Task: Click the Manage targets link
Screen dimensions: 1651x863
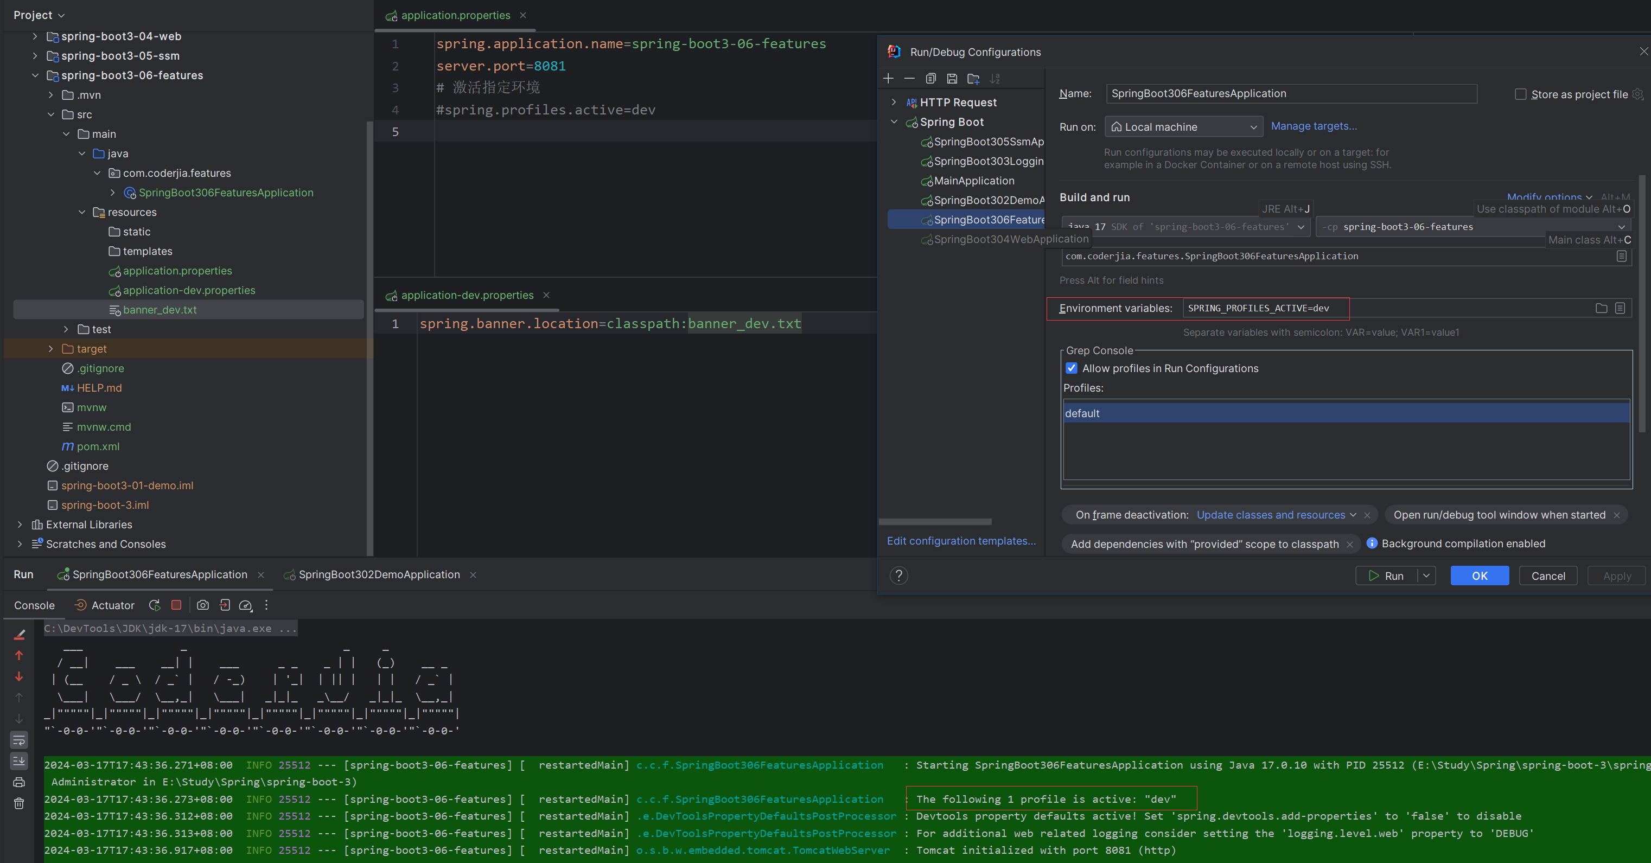Action: 1313,126
